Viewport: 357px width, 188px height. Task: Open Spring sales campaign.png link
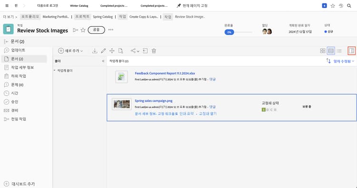click(x=153, y=100)
